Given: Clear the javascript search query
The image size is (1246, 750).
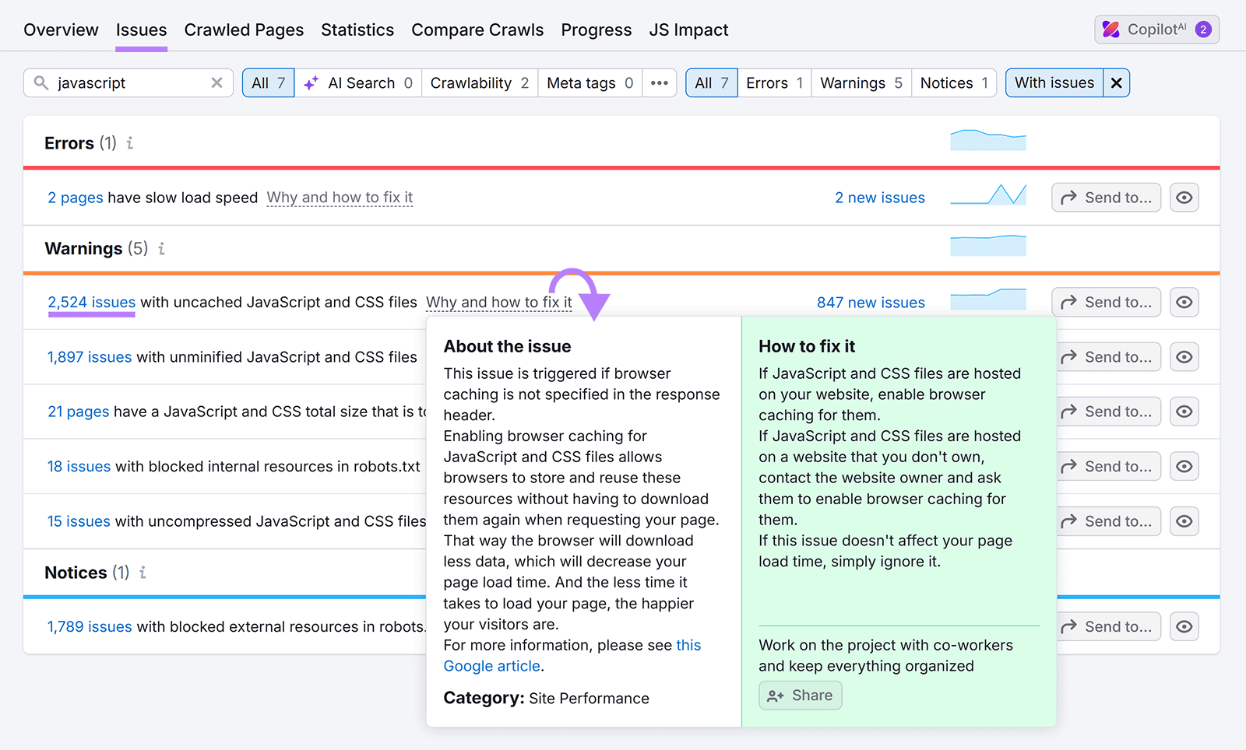Looking at the screenshot, I should click(216, 82).
